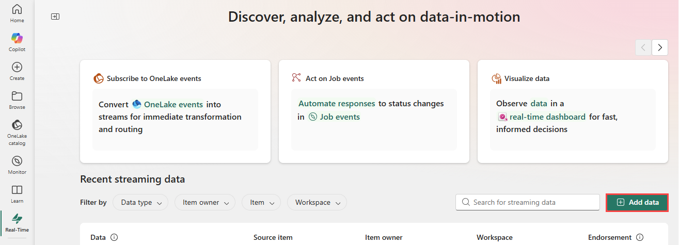Open the Item owner filter dropdown
Screen dimensions: 679x245
[x=204, y=203]
